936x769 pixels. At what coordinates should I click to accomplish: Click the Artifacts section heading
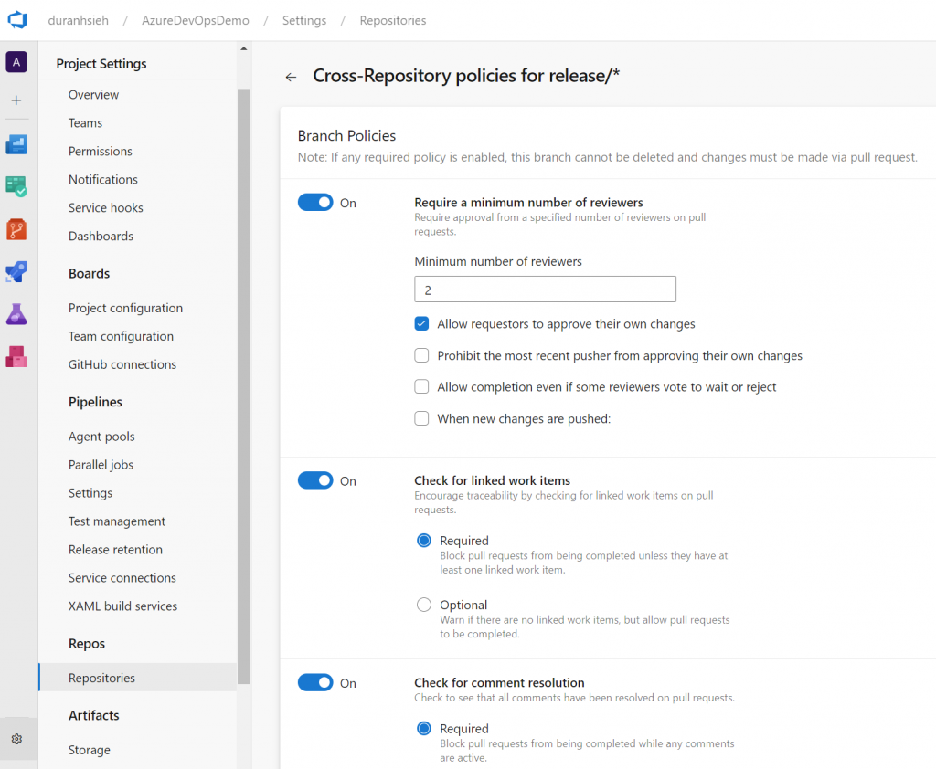click(x=94, y=715)
